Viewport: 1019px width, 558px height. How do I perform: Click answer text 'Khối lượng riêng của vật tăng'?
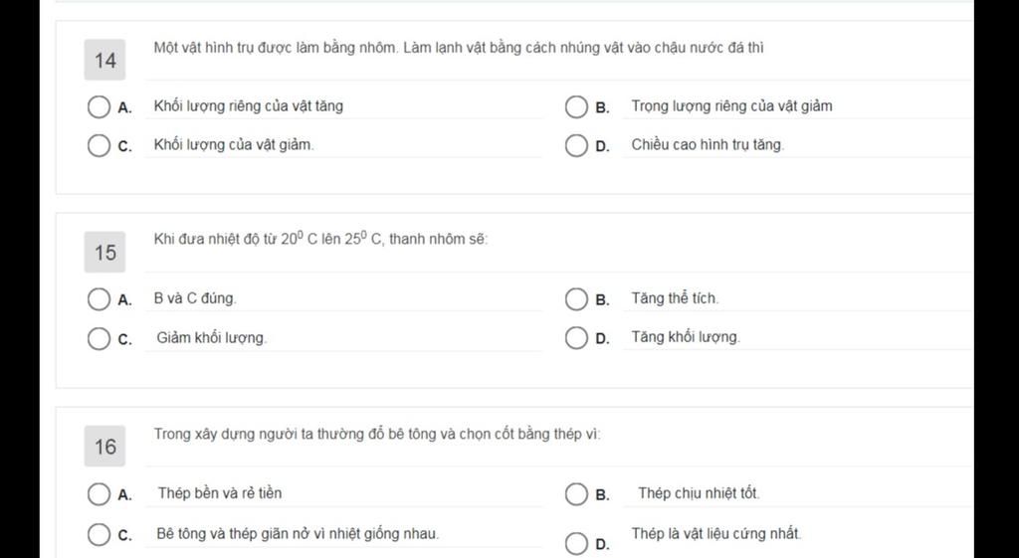tap(248, 105)
